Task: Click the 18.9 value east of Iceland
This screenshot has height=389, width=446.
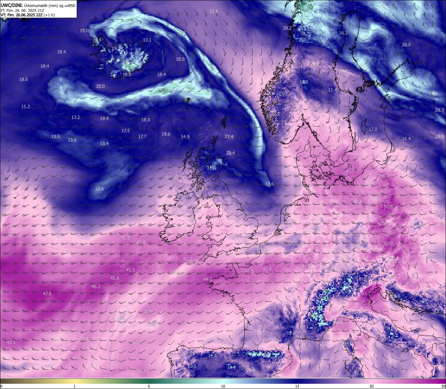Action: [180, 59]
